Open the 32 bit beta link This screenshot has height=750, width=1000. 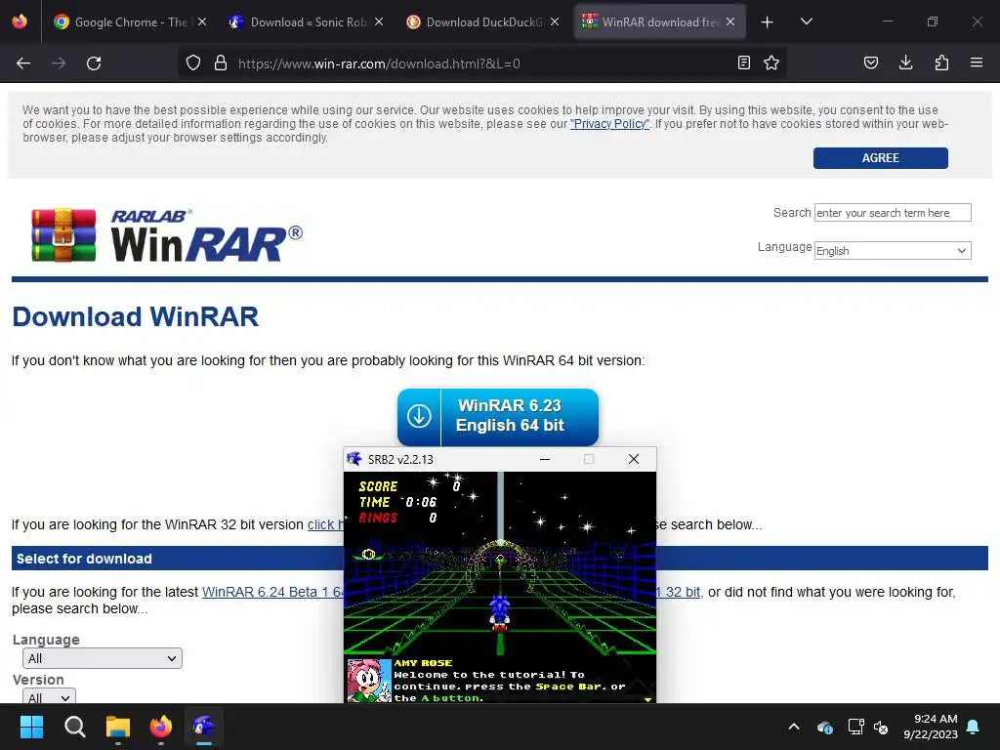[679, 592]
